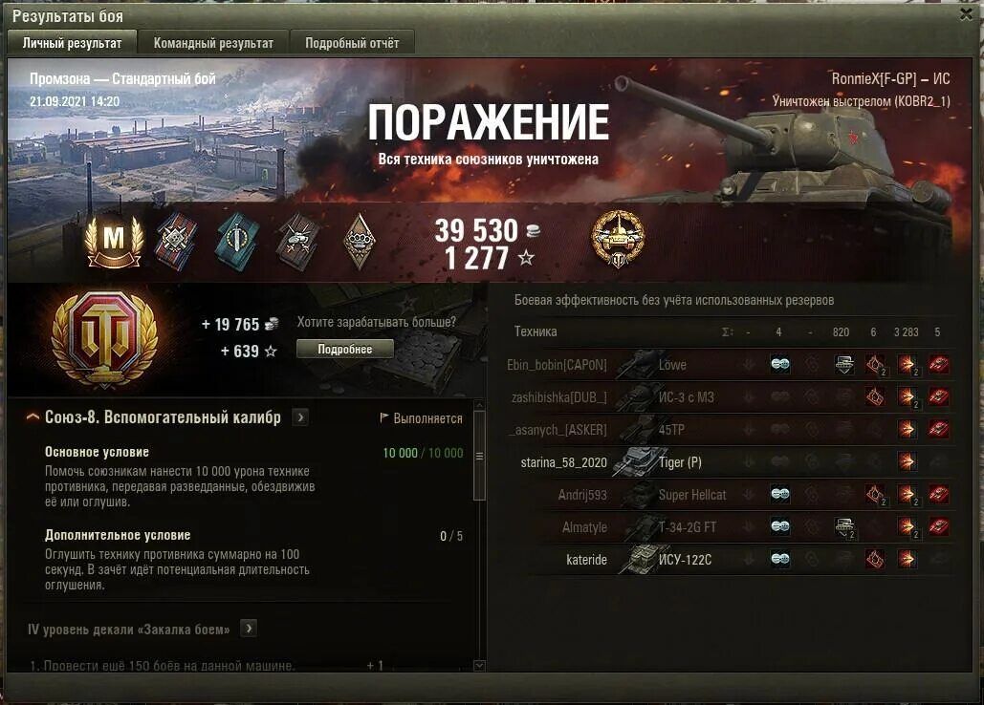Click the scrollbar down arrow in the mission panel
The height and width of the screenshot is (705, 984).
tap(479, 666)
